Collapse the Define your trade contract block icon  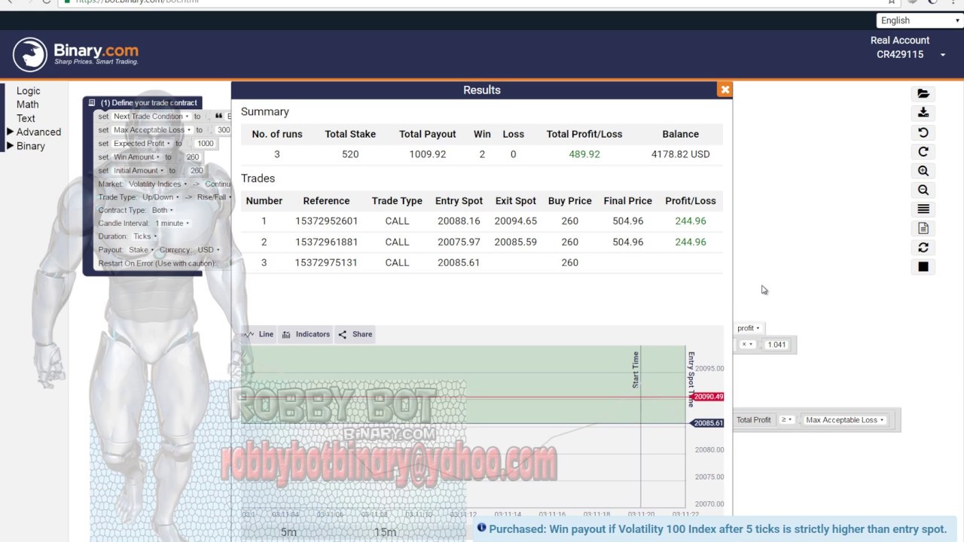[92, 103]
